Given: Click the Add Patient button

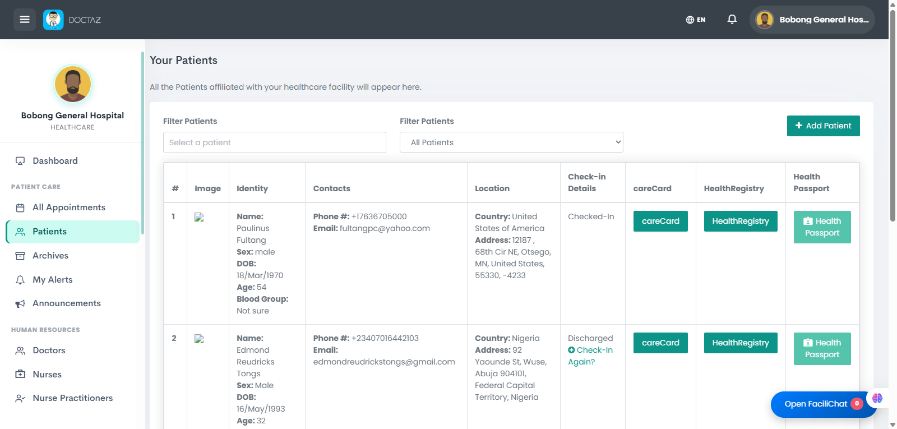Looking at the screenshot, I should (823, 126).
